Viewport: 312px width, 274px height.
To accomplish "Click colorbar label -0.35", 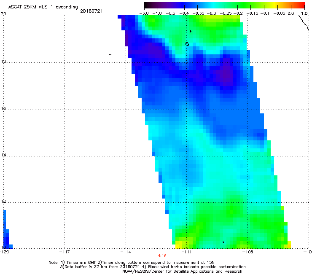I will (x=198, y=13).
